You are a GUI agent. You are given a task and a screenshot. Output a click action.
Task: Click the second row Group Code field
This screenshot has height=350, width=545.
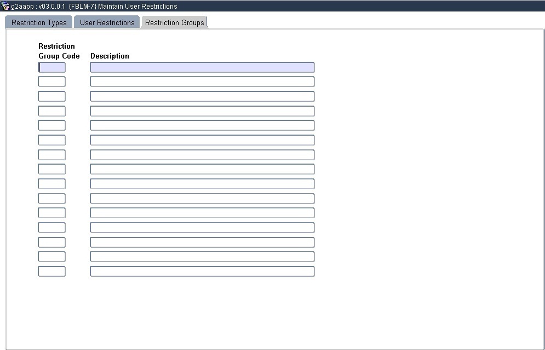coord(51,81)
